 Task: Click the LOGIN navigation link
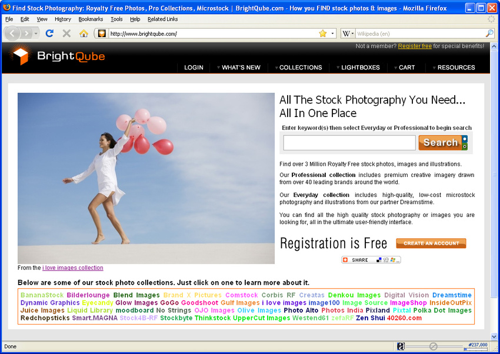tap(194, 68)
